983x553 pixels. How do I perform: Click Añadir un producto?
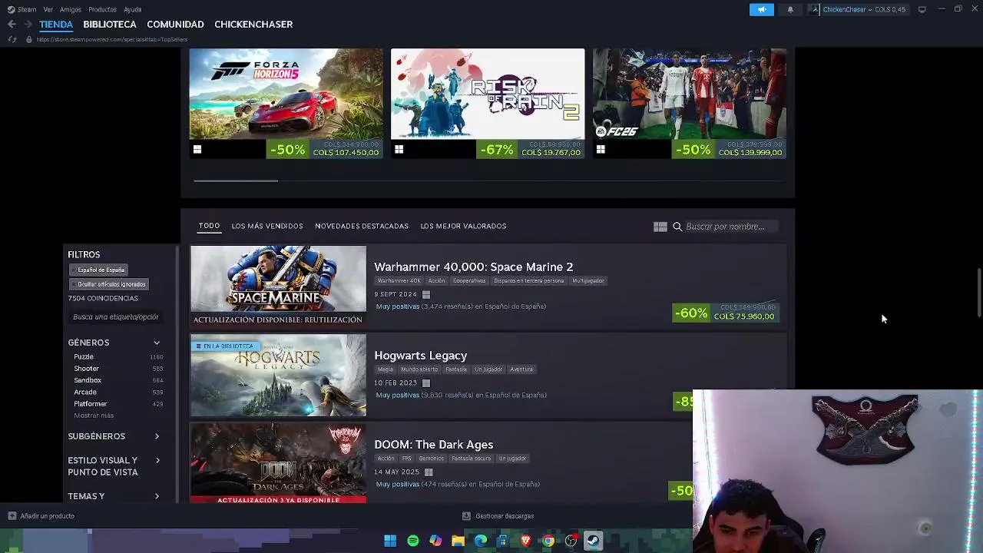[48, 516]
